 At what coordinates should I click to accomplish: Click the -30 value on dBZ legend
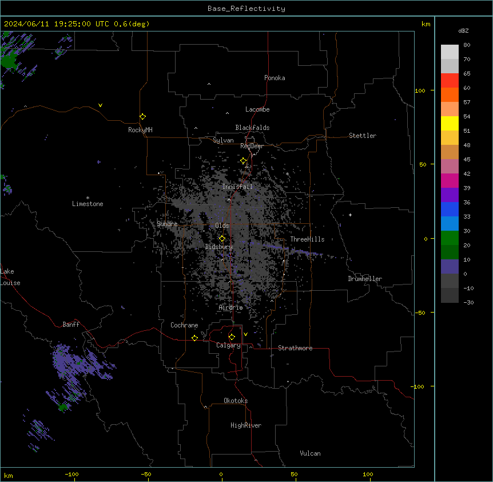coord(468,302)
